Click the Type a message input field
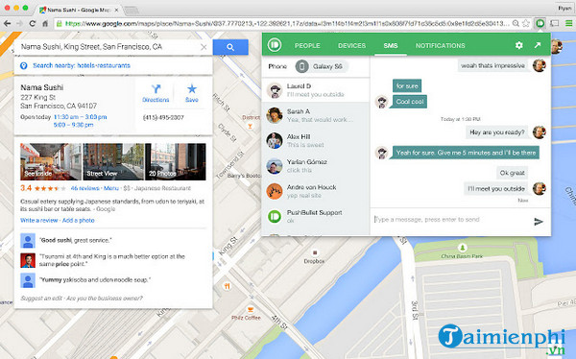 [451, 220]
